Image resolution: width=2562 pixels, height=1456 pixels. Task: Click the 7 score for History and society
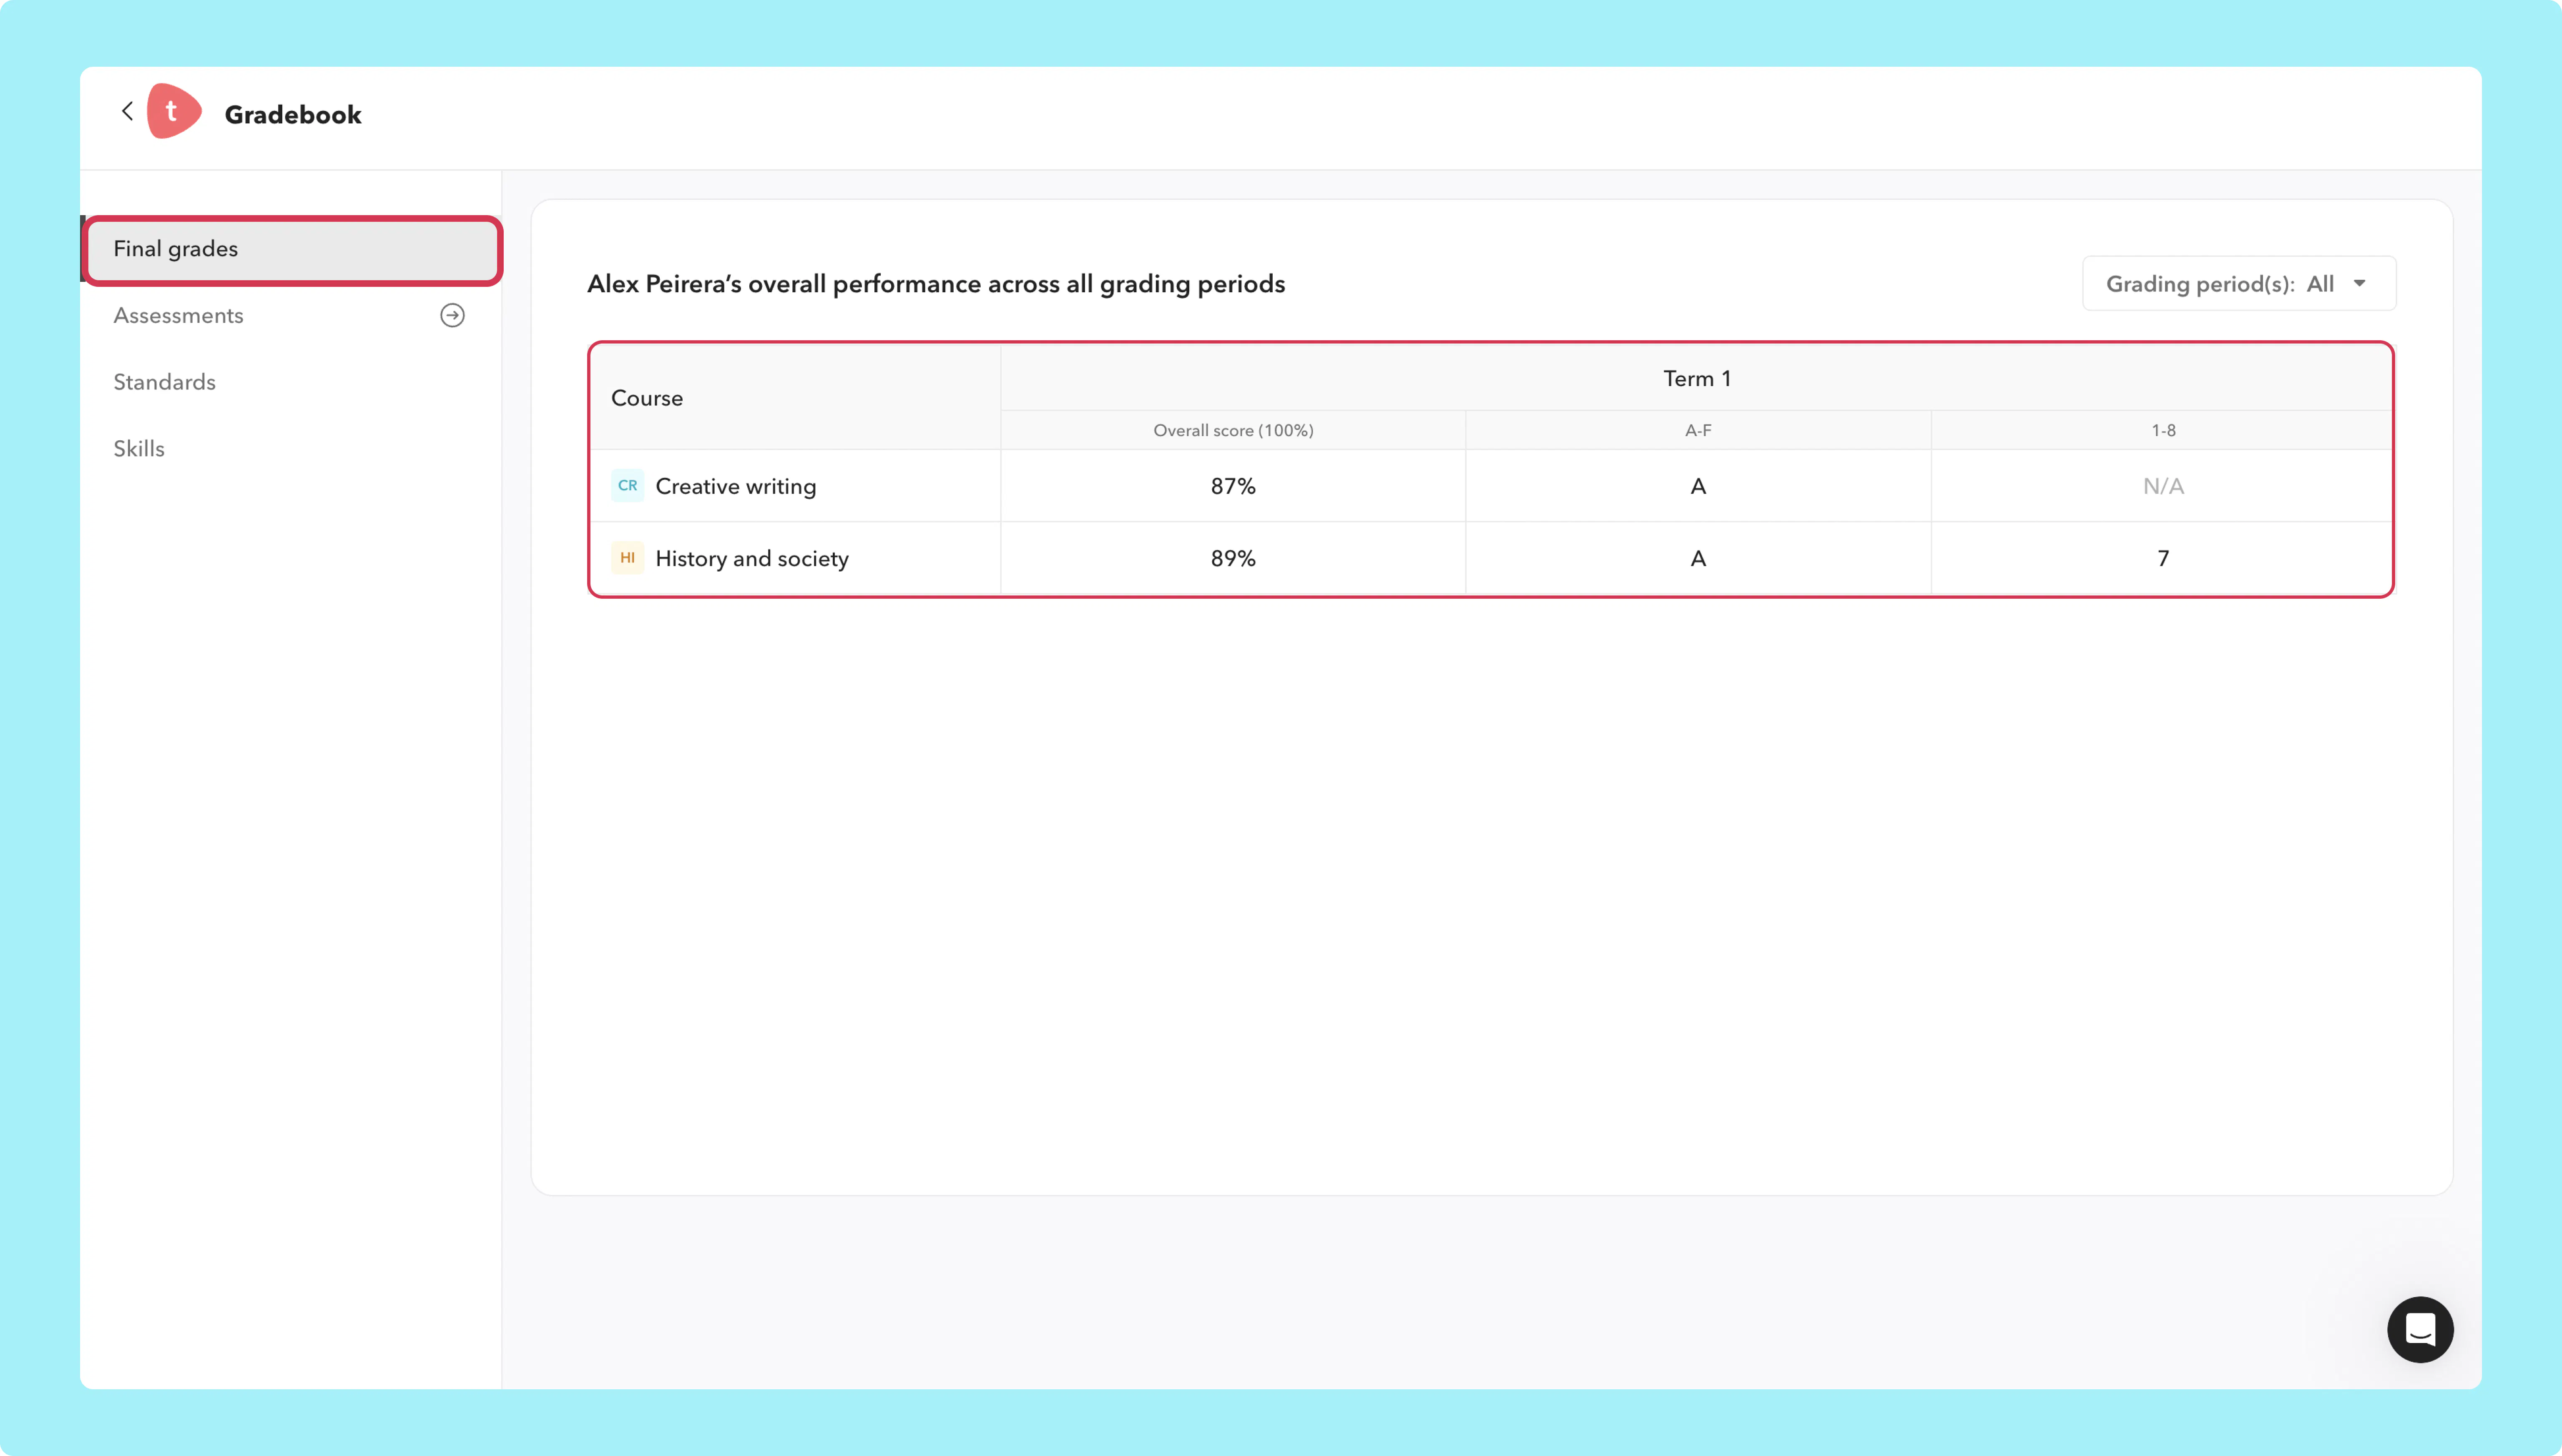coord(2162,558)
